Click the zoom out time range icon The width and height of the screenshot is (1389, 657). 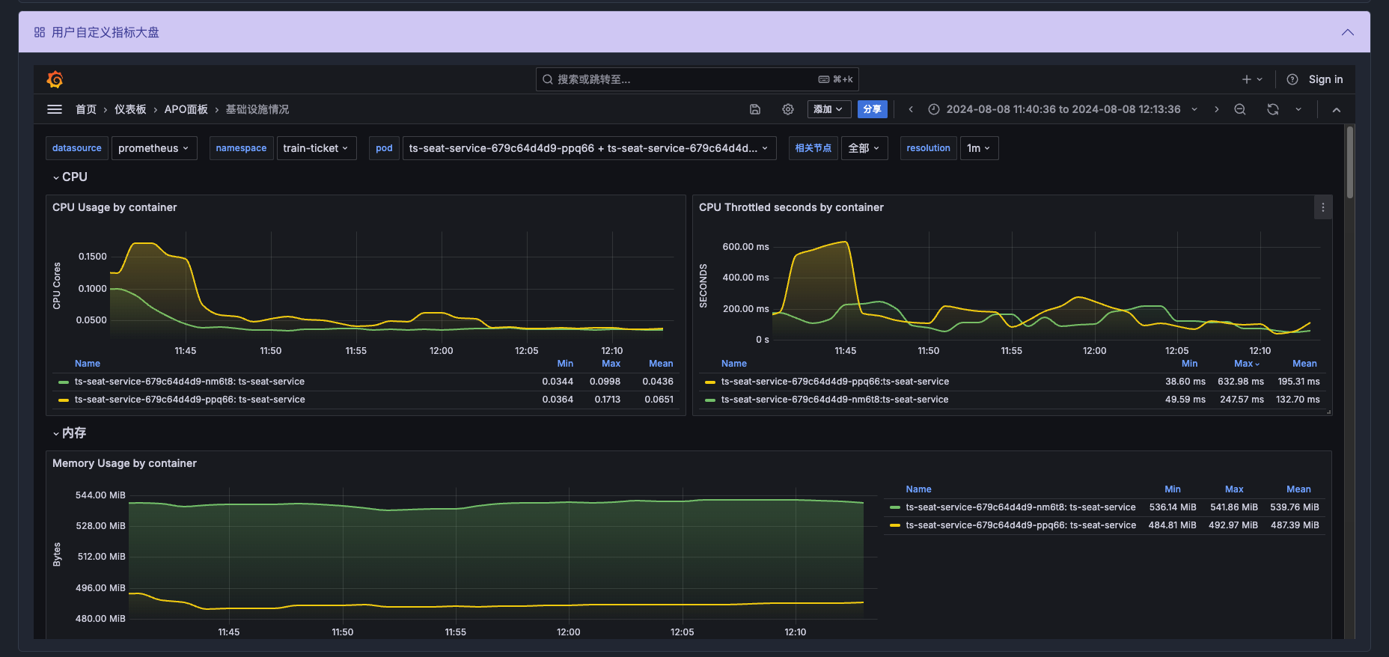[1240, 109]
